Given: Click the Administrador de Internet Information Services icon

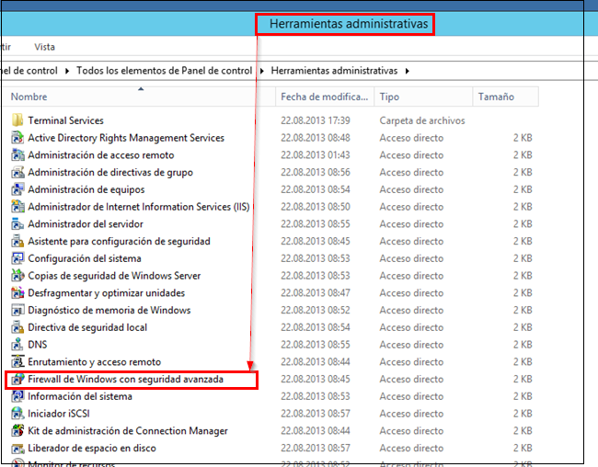Looking at the screenshot, I should tap(17, 207).
